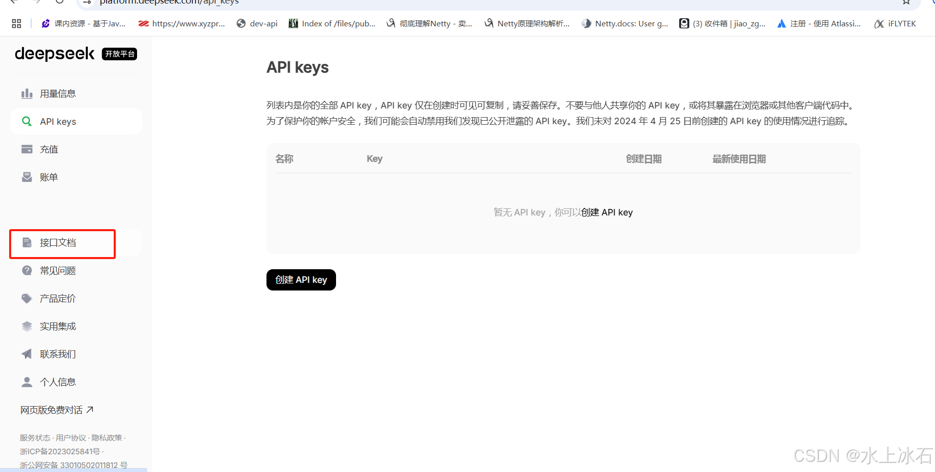This screenshot has width=935, height=472.
Task: Open the (3) 收件箱 mailbox bookmark
Action: (723, 23)
